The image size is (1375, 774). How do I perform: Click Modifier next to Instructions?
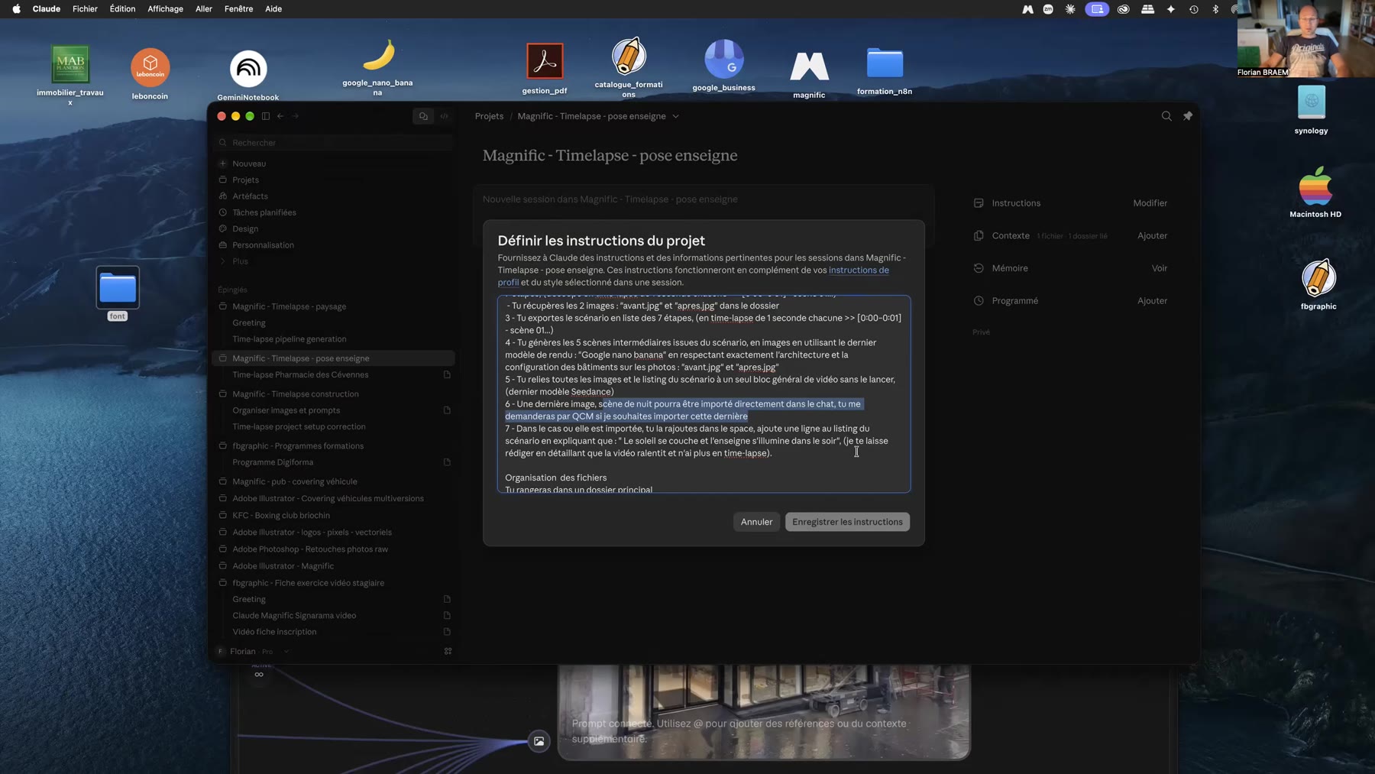pyautogui.click(x=1150, y=203)
